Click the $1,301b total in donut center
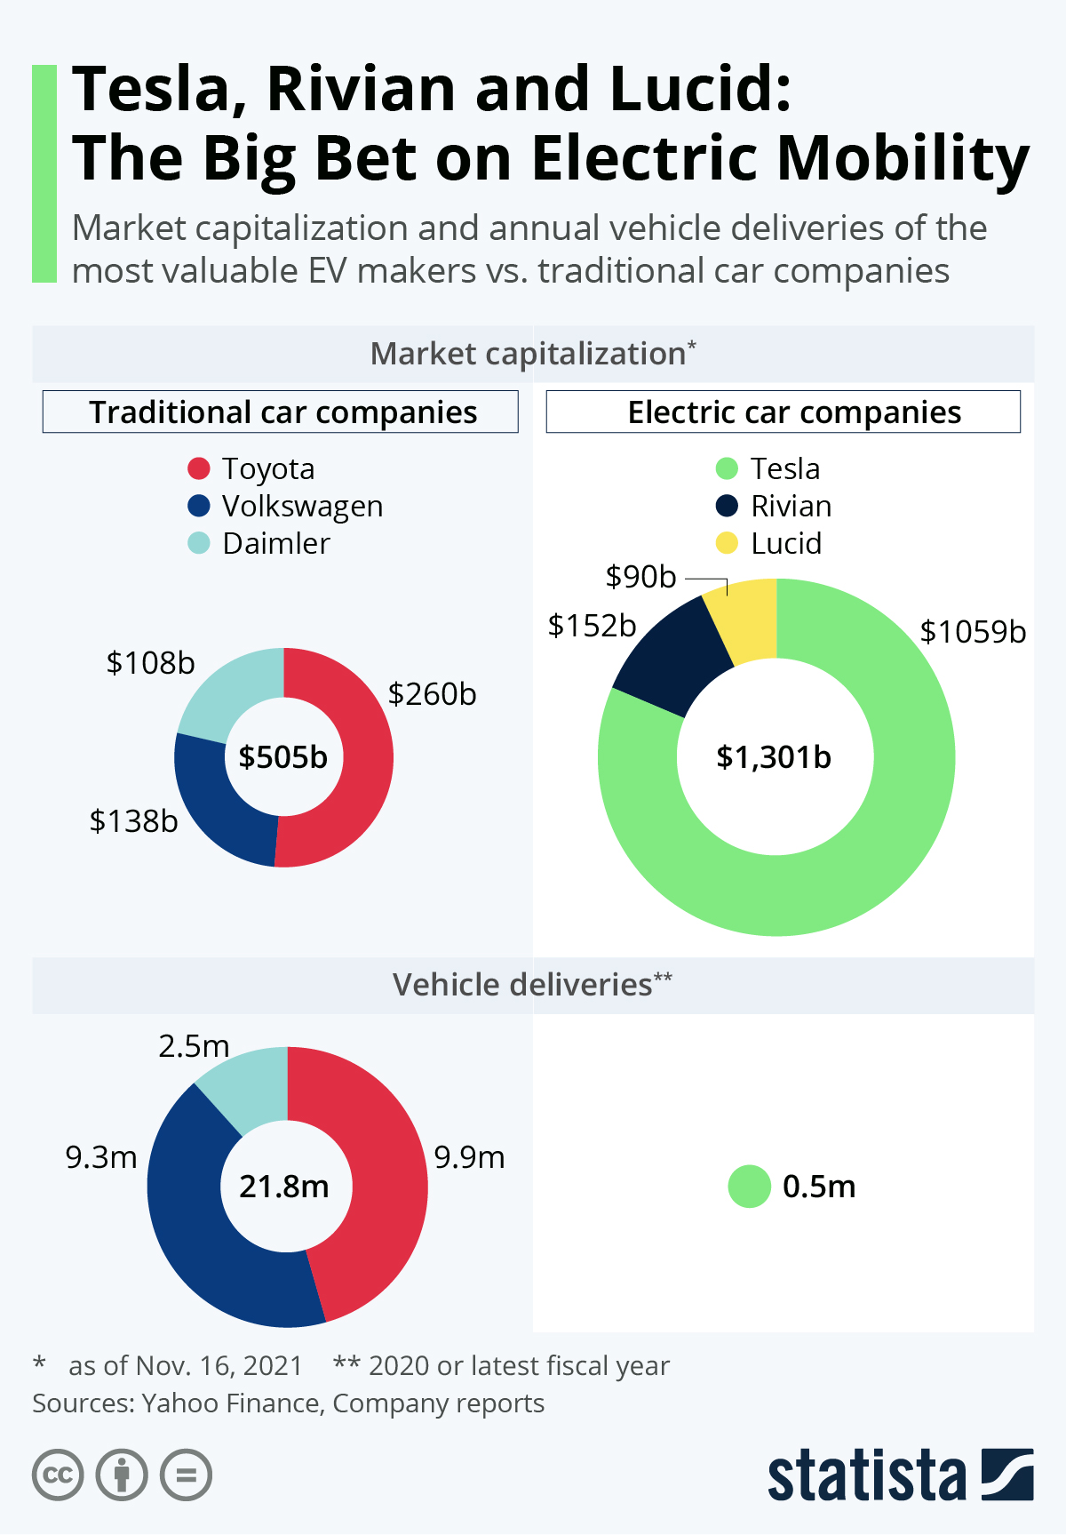The width and height of the screenshot is (1066, 1535). 774,757
